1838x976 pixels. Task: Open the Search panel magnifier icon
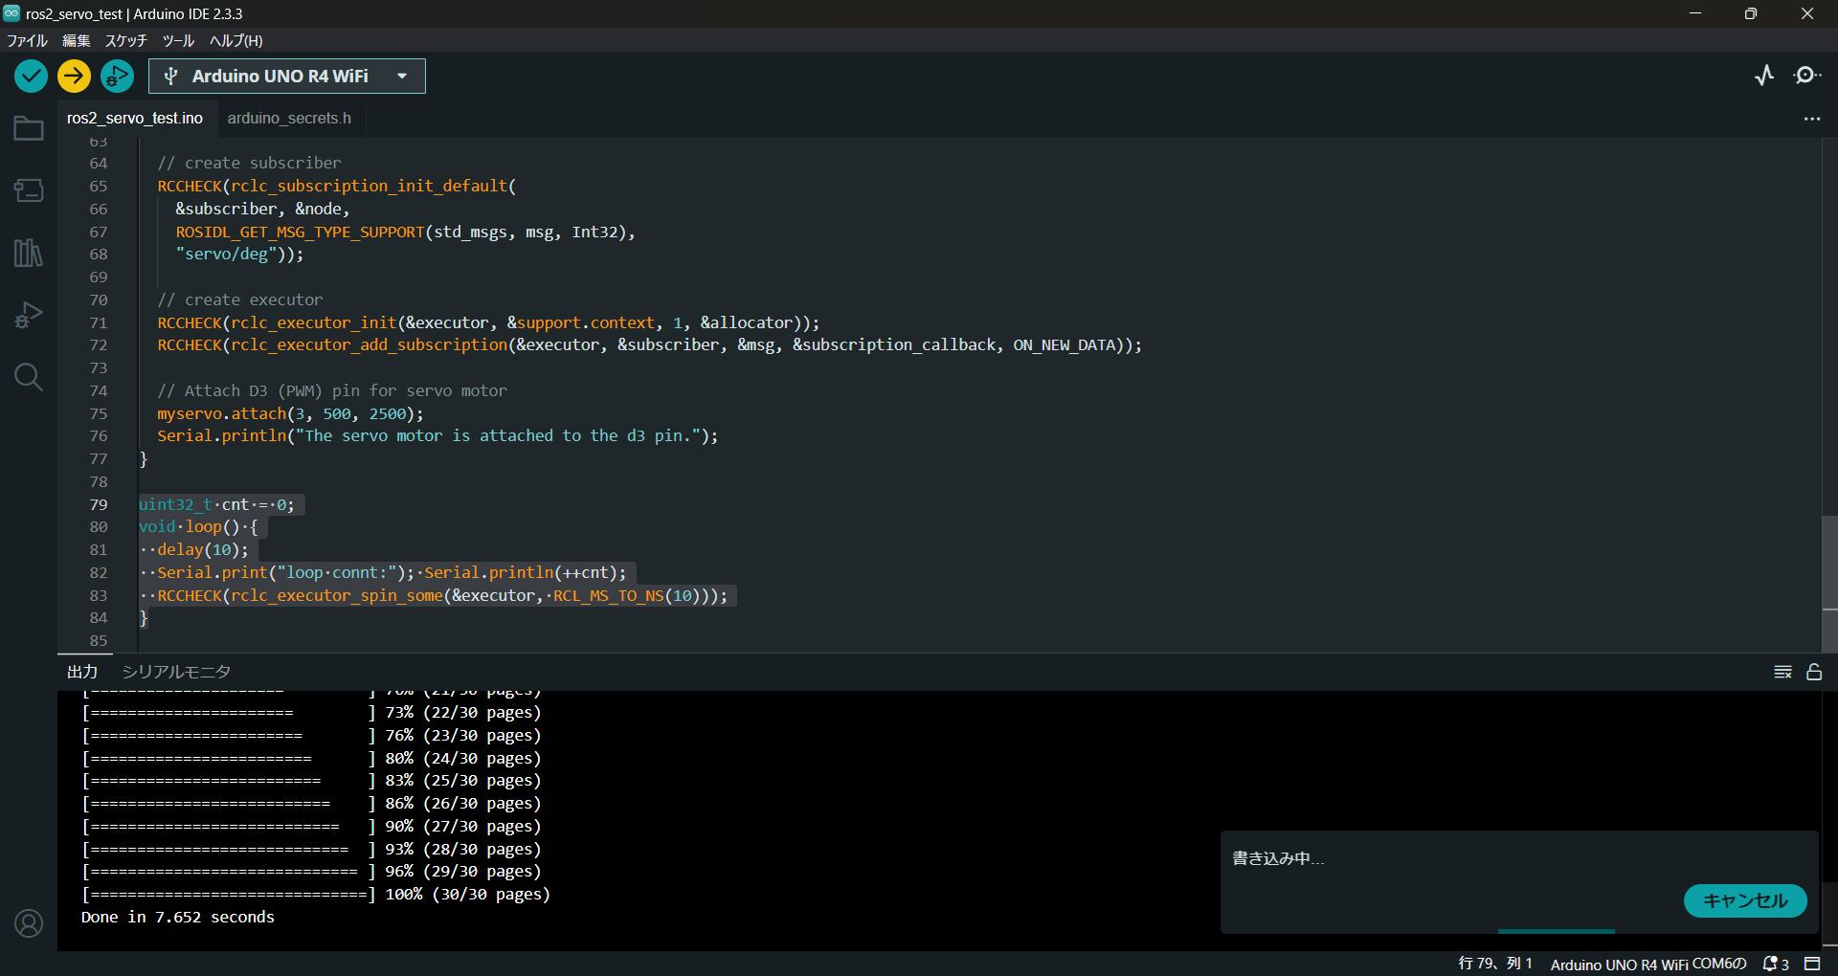tap(29, 377)
